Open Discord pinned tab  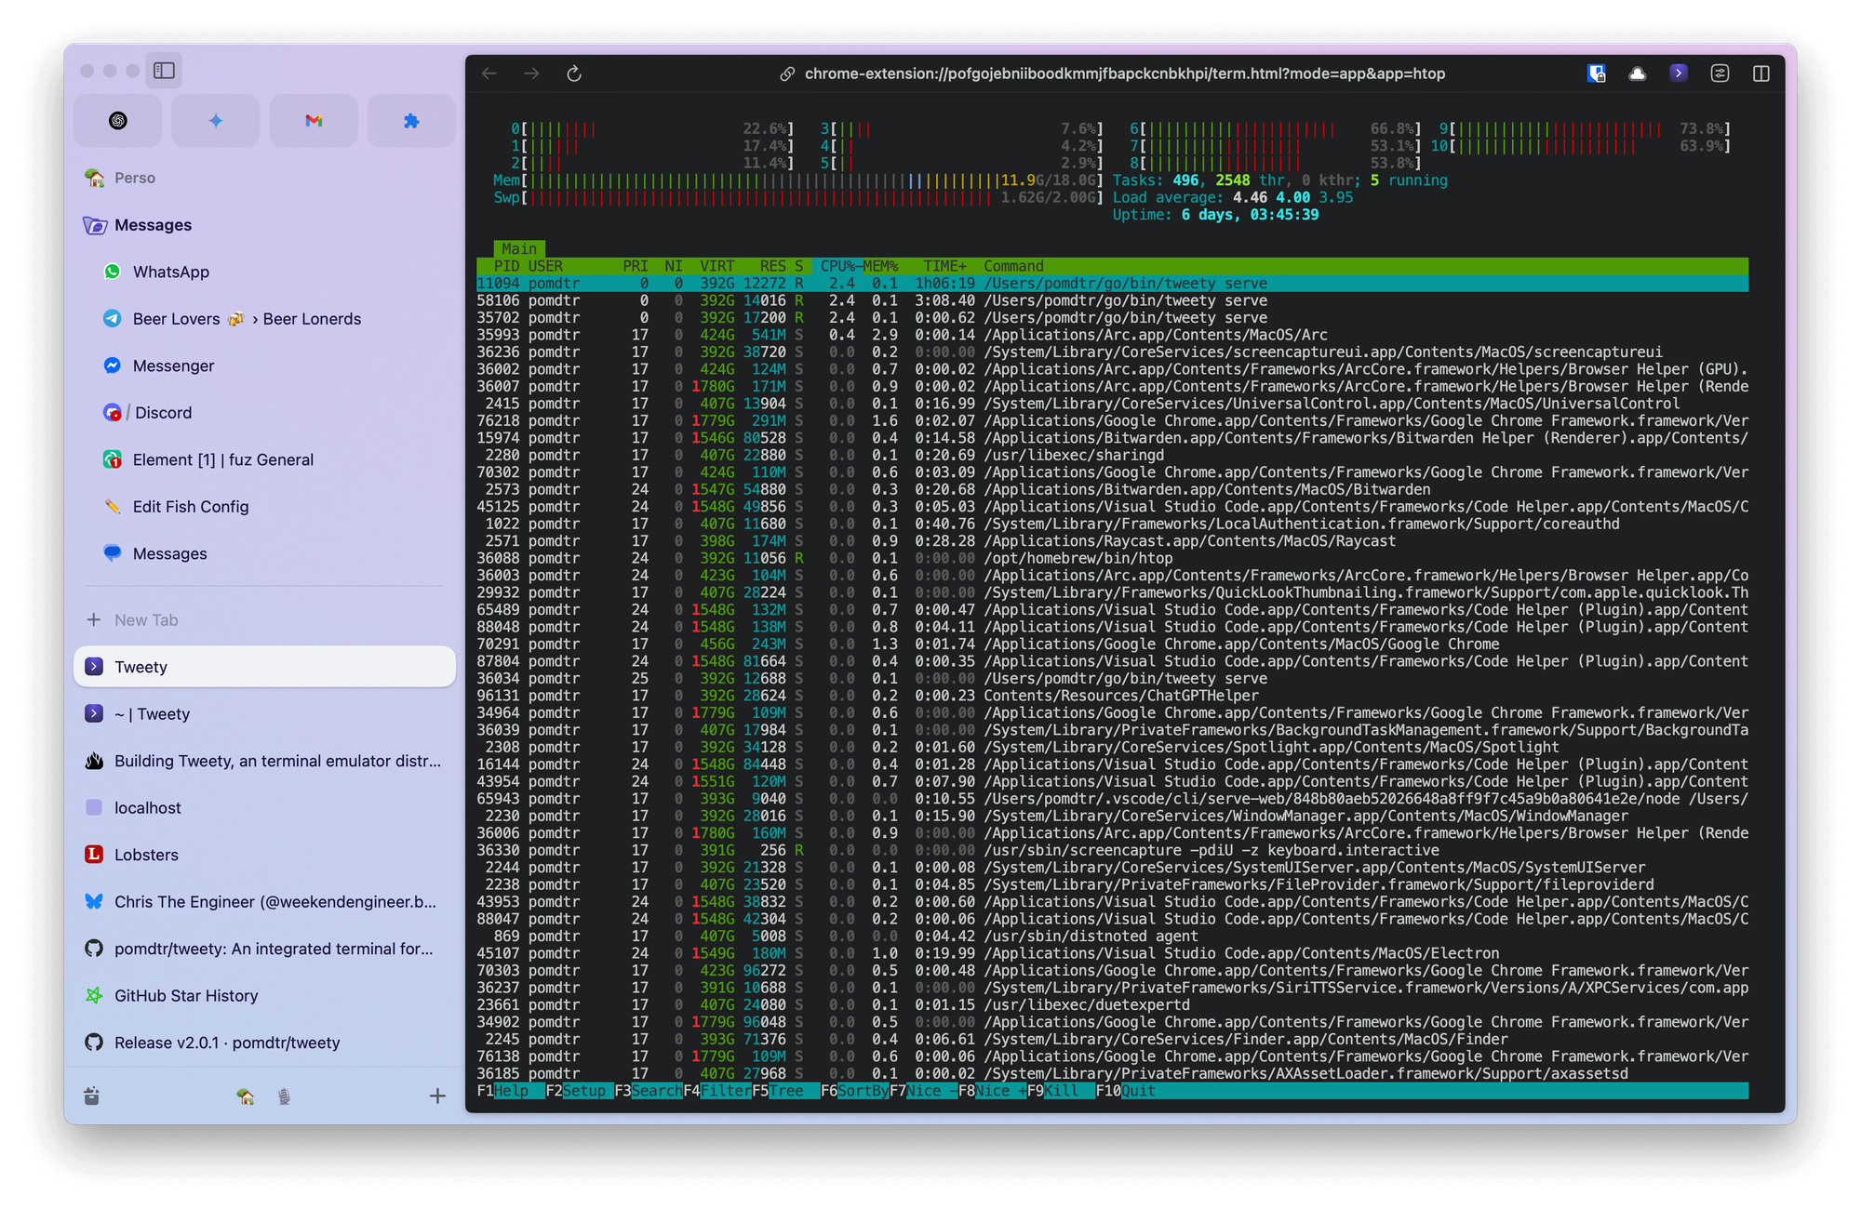point(264,413)
